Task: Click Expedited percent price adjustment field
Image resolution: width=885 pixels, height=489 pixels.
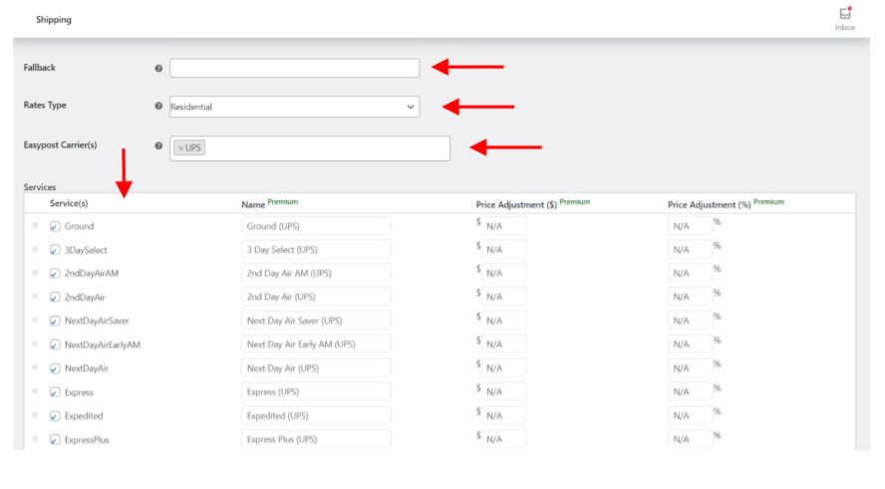Action: [691, 415]
